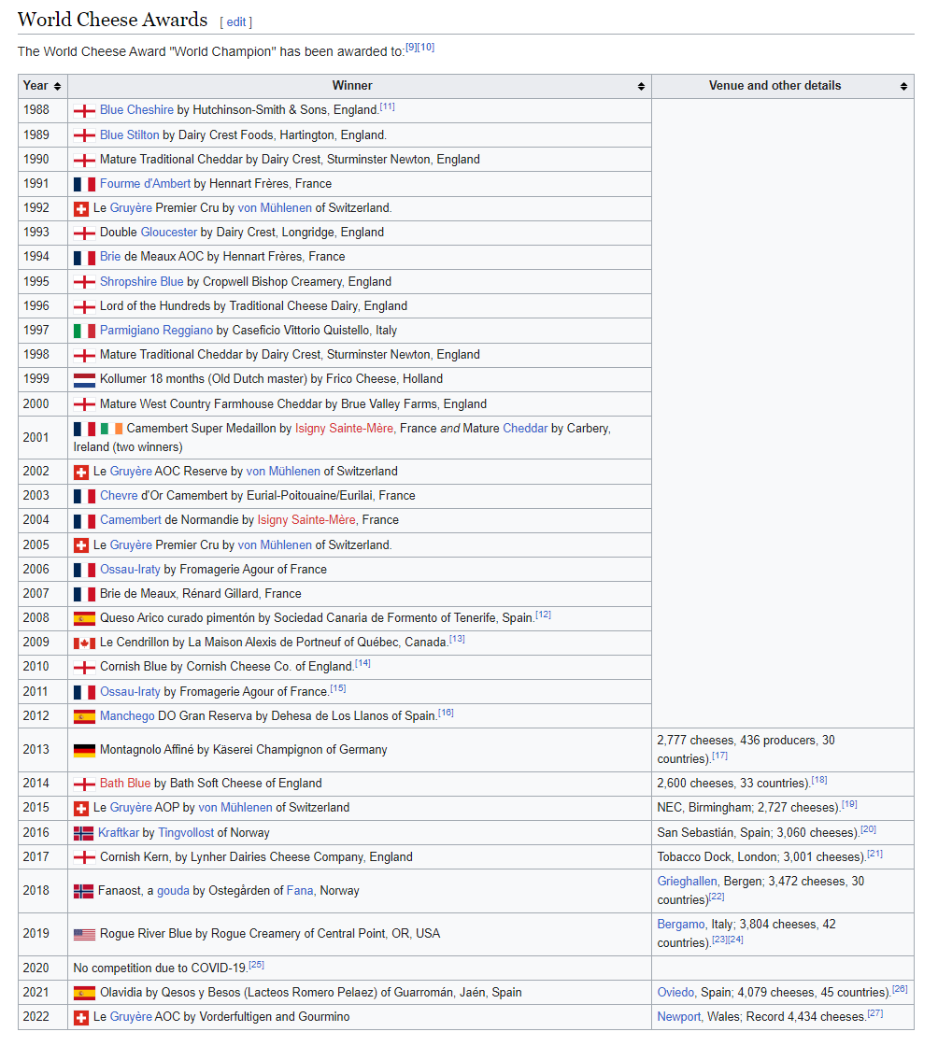Open the Chevre link in 2003 row

(x=119, y=496)
